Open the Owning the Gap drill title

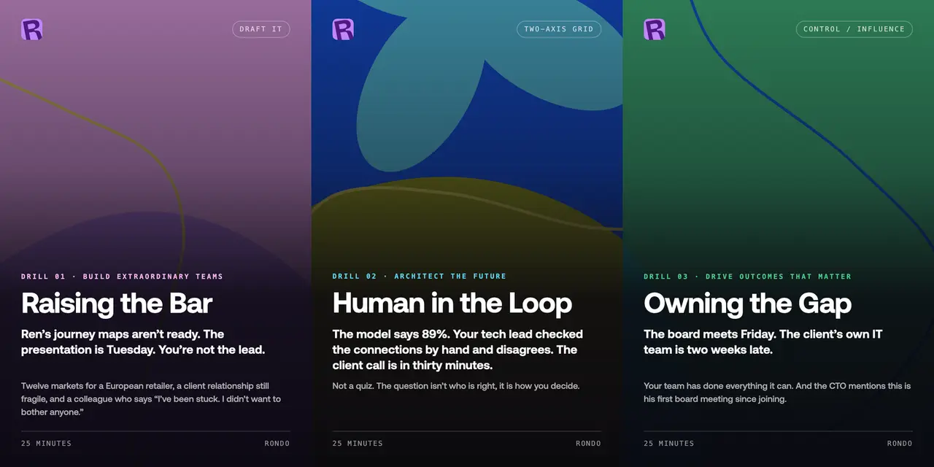(x=748, y=304)
